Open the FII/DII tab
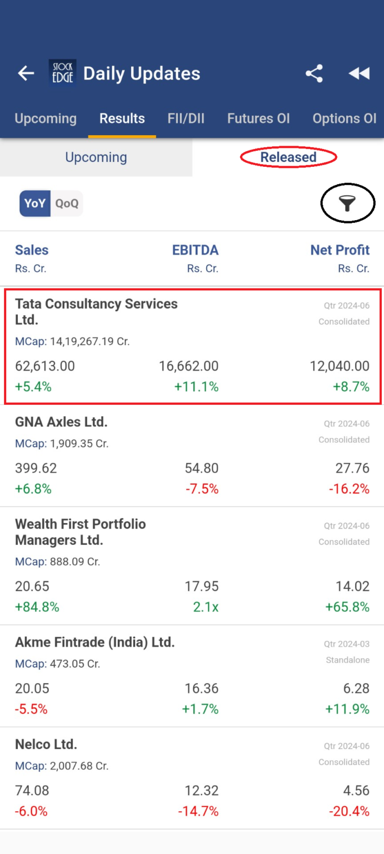This screenshot has width=384, height=854. [x=186, y=118]
